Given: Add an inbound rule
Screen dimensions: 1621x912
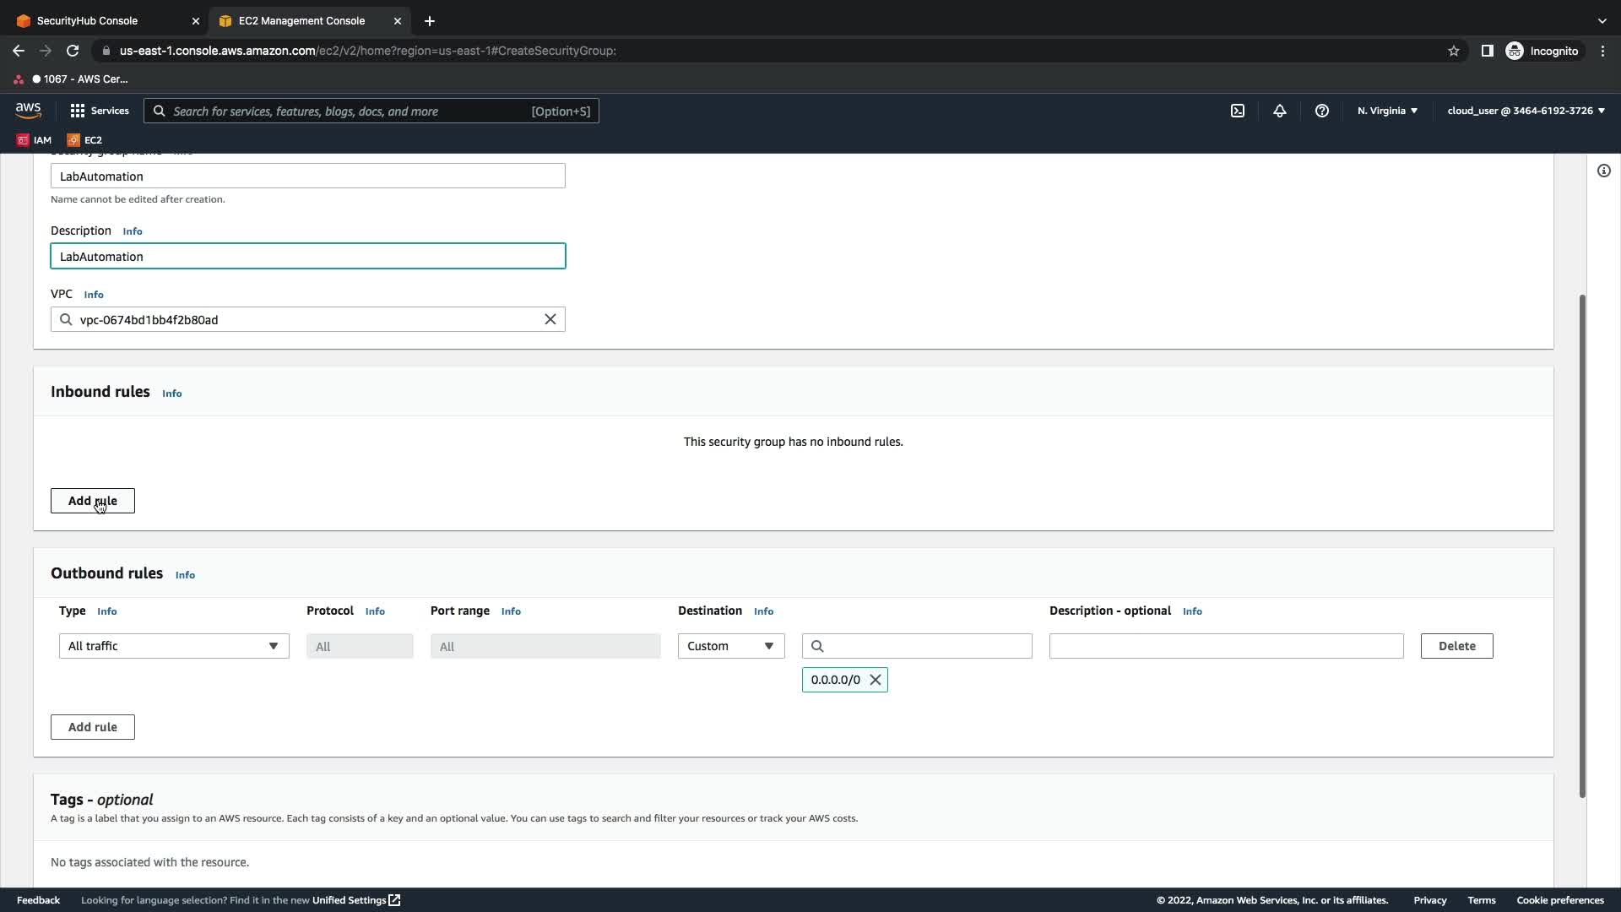Looking at the screenshot, I should click(x=93, y=501).
